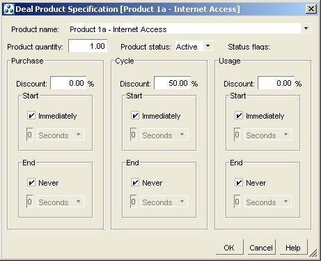The height and width of the screenshot is (261, 321).
Task: Click the Purchase Discount percentage field
Action: [68, 83]
